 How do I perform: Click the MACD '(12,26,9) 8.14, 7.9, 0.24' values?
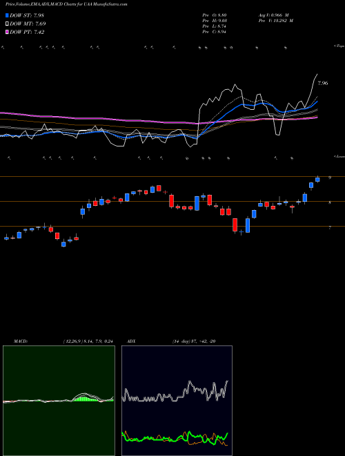[88, 341]
